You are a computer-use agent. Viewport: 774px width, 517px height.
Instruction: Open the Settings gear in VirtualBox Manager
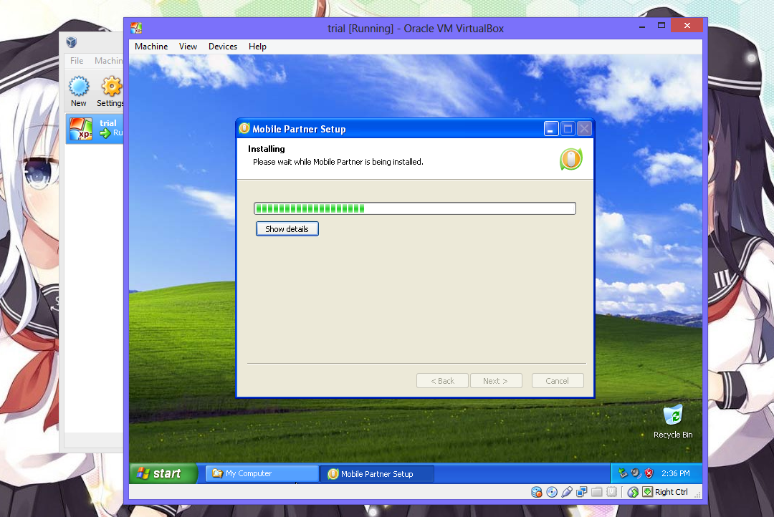[110, 85]
